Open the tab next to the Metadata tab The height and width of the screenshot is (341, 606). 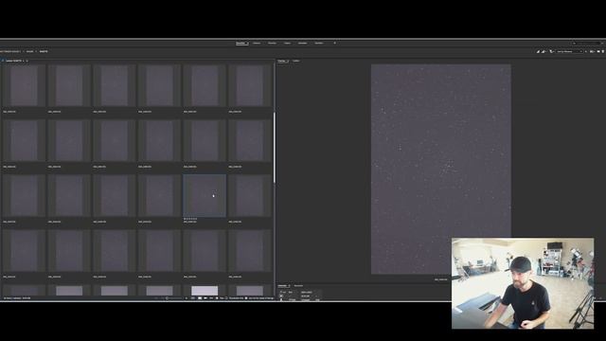point(298,286)
